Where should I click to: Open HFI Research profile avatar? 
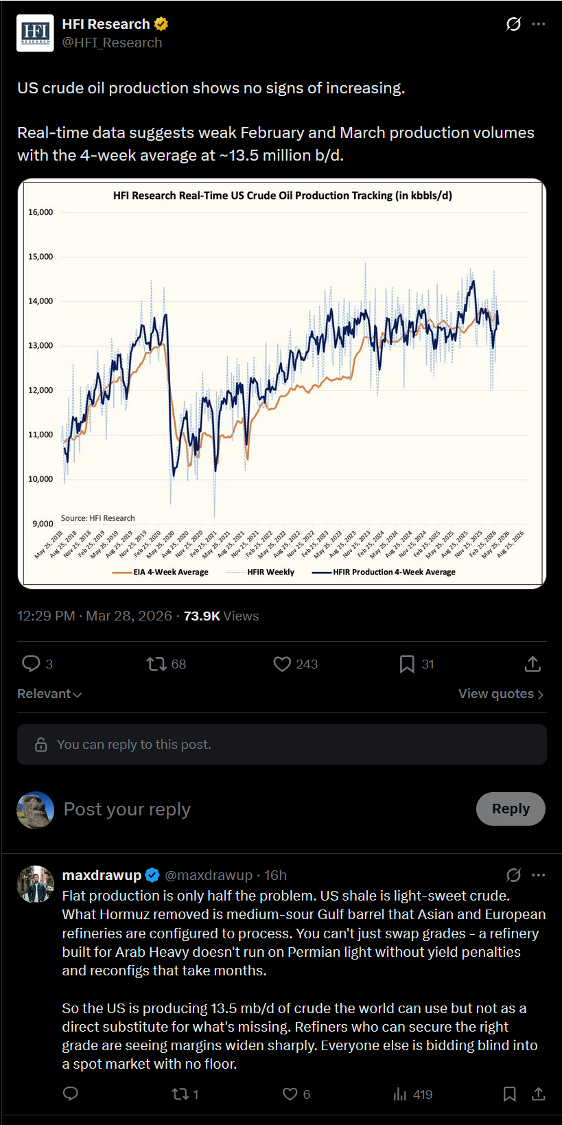(35, 32)
